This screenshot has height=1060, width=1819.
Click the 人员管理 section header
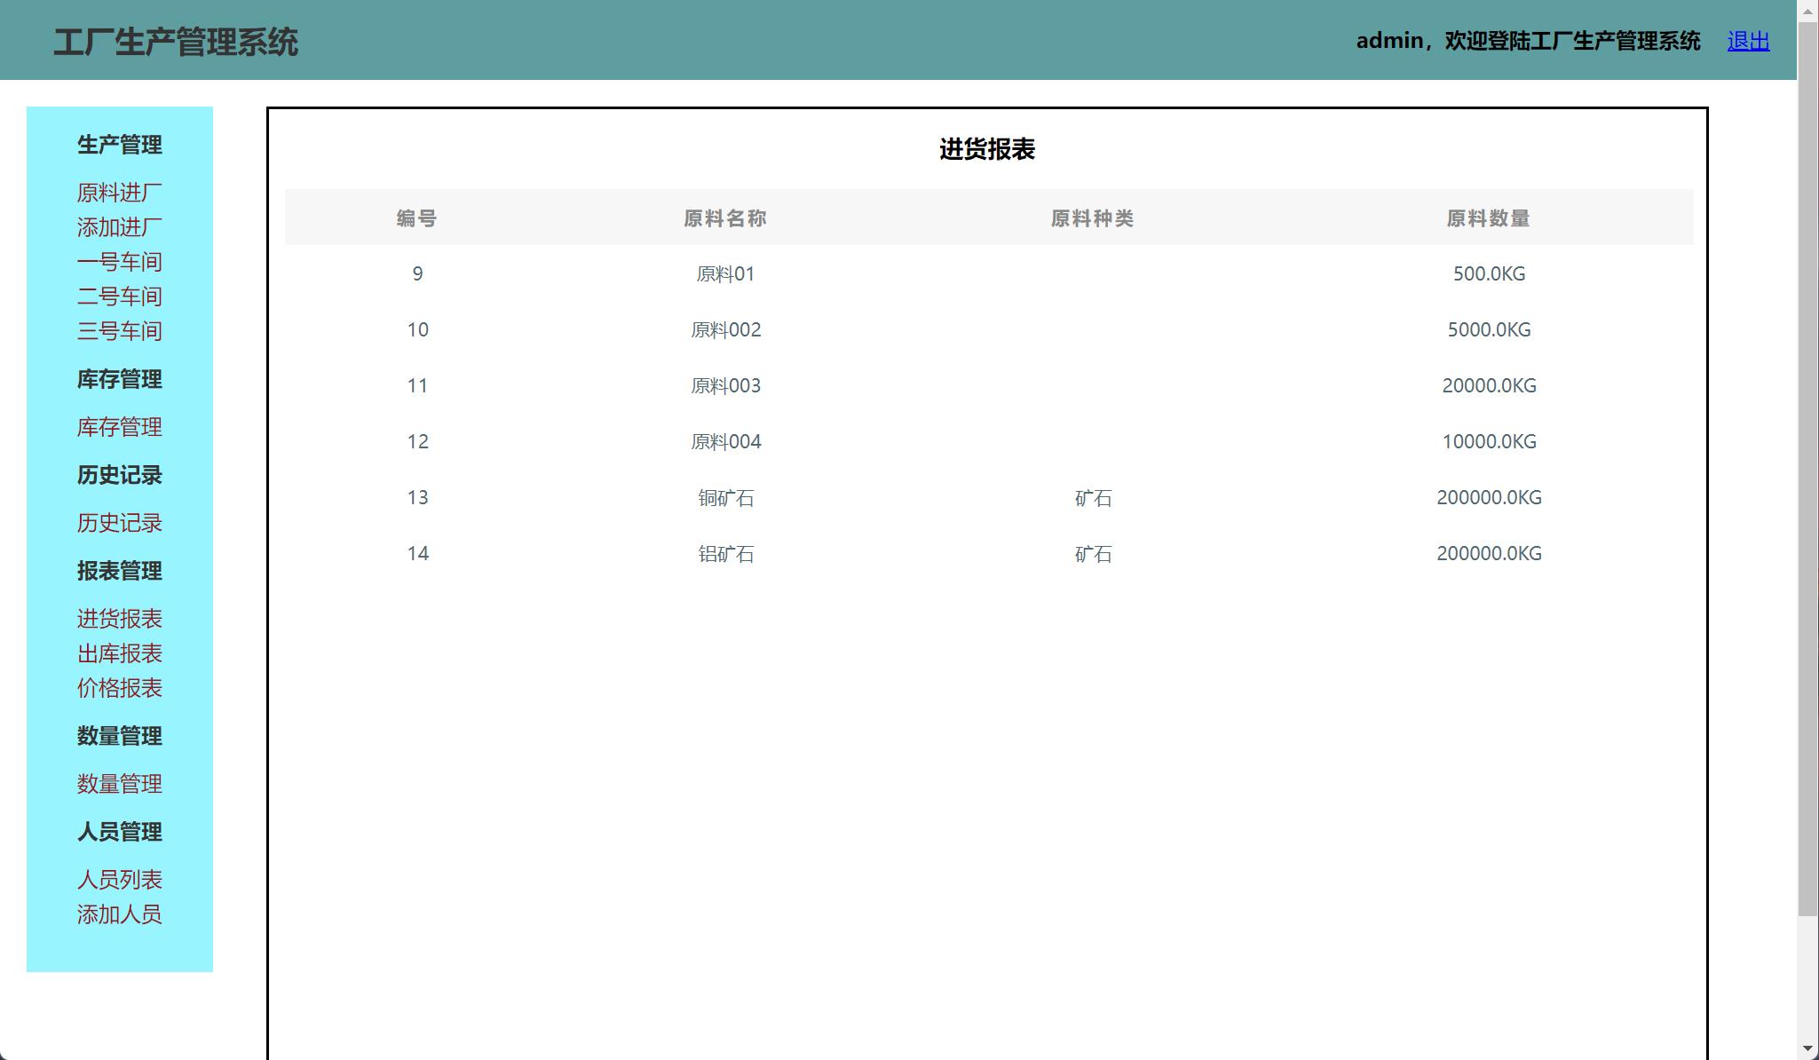119,832
